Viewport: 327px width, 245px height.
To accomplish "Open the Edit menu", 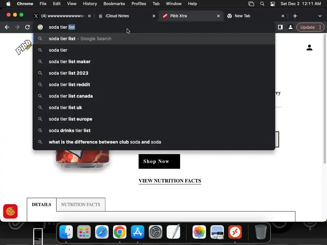I will click(x=57, y=4).
